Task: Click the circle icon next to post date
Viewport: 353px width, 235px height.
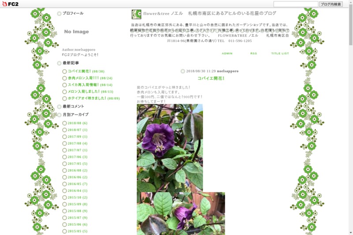Action: (183, 71)
